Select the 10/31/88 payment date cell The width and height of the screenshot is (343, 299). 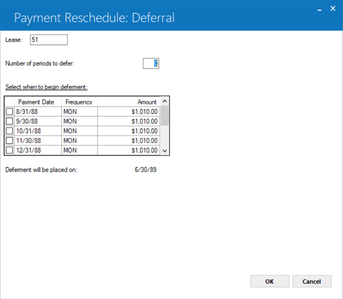click(38, 131)
